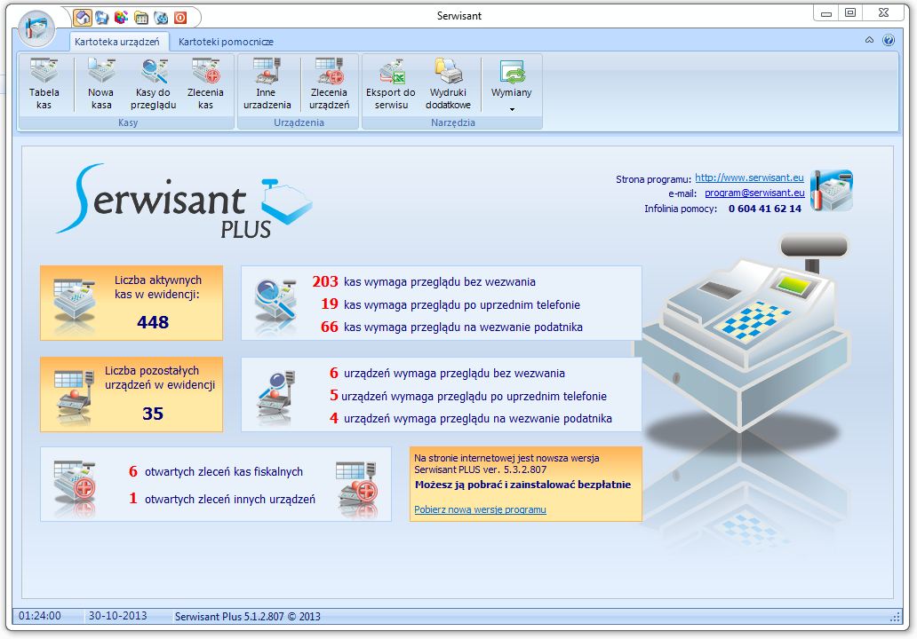This screenshot has width=917, height=639.
Task: Open Tabela kas
Action: [x=44, y=83]
